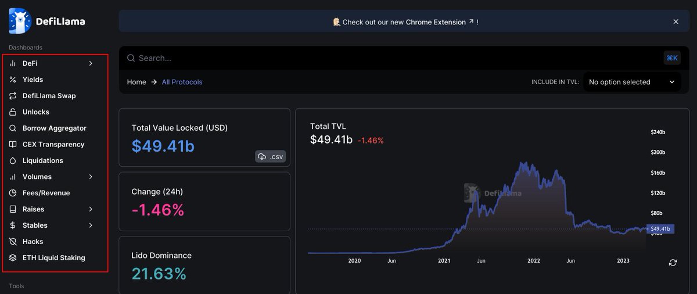
Task: Open the Include in TVL dropdown
Action: tap(632, 82)
